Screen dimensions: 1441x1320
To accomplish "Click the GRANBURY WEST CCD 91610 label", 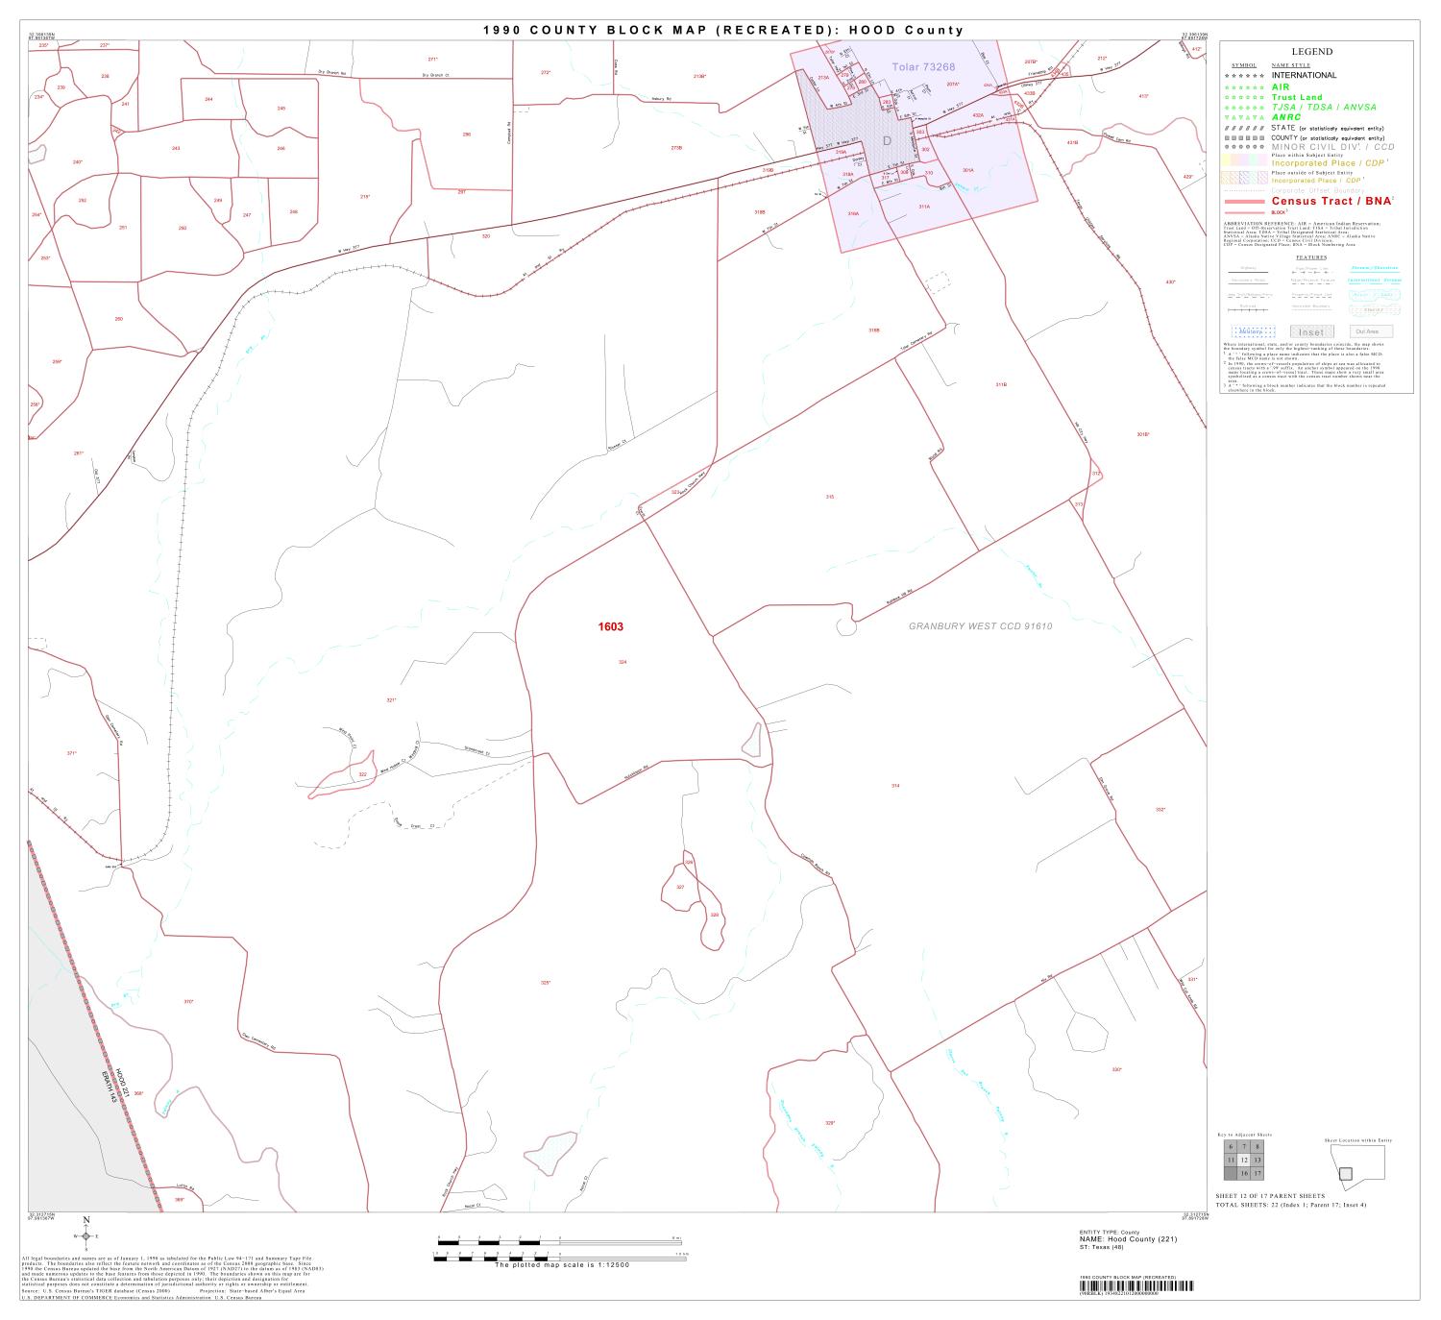I will click(x=980, y=625).
